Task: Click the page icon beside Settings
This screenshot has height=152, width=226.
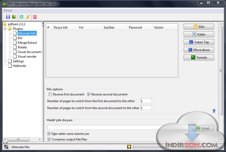Action: click(x=10, y=61)
